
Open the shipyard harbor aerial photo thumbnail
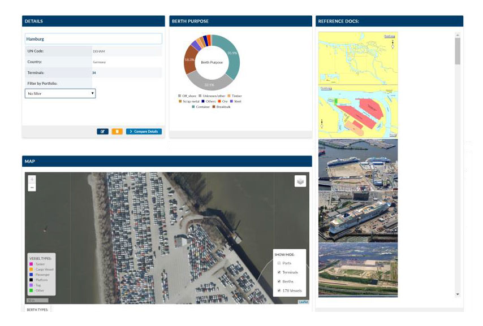click(x=358, y=164)
